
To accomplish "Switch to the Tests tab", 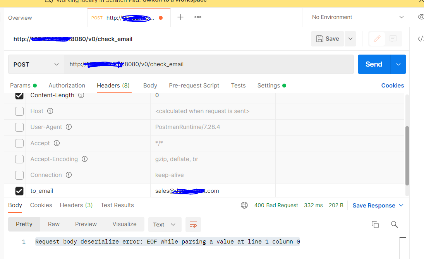I will coord(238,85).
